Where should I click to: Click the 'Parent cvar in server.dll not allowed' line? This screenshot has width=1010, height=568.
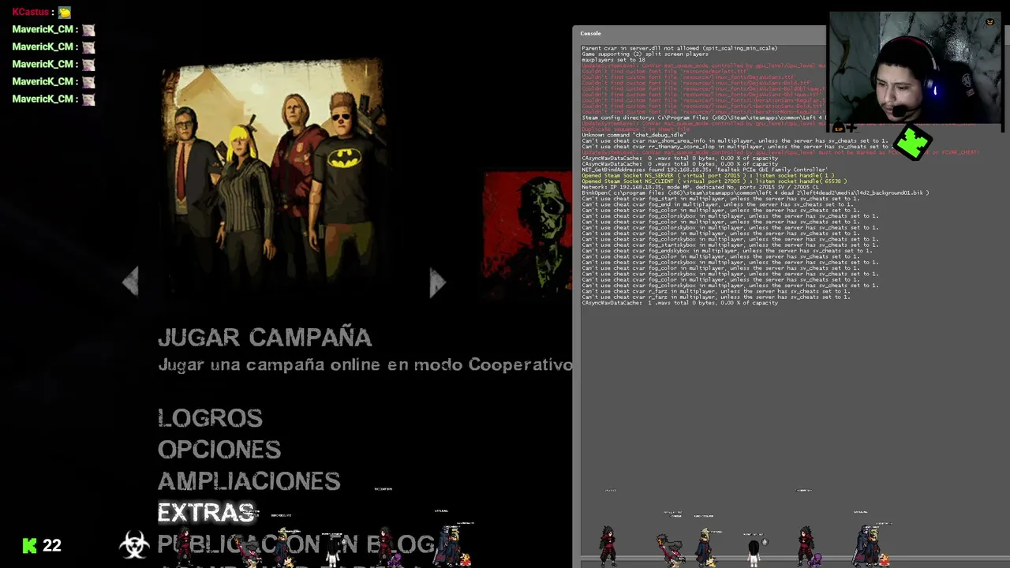tap(679, 48)
